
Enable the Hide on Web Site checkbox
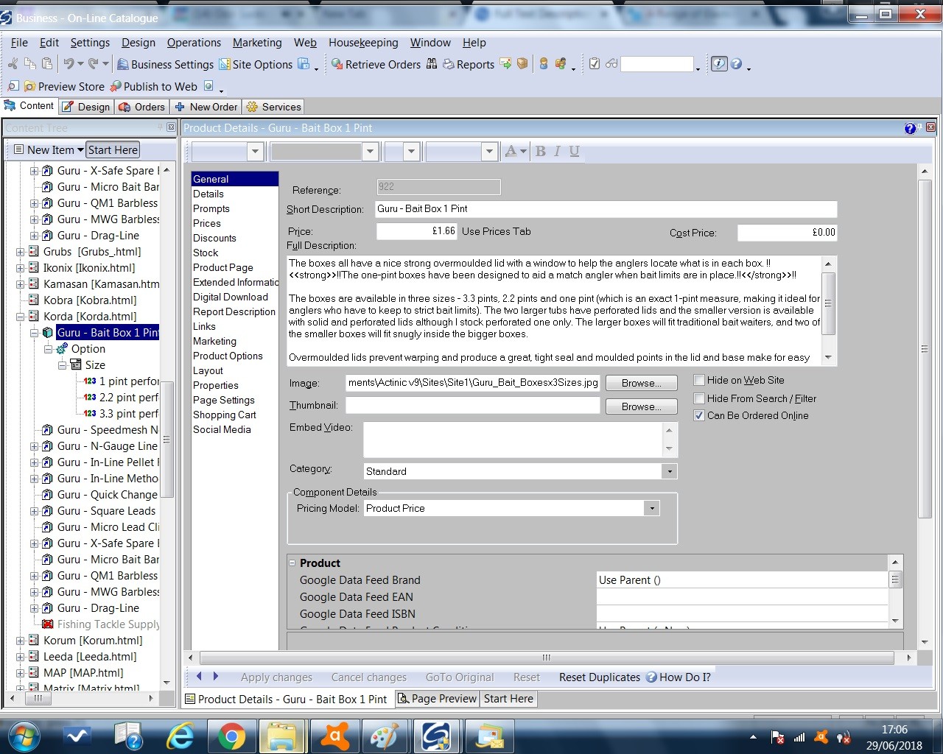click(699, 381)
